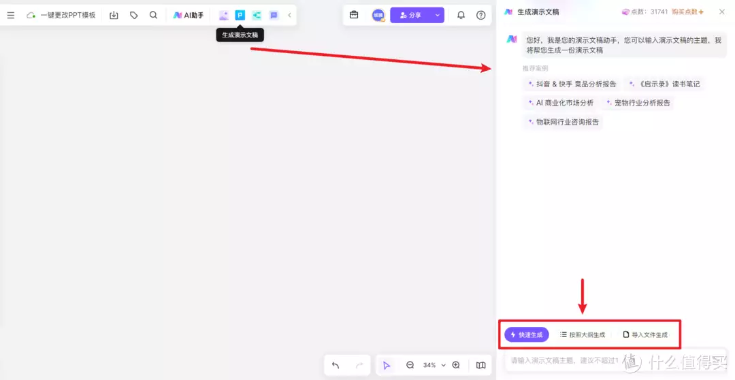The width and height of the screenshot is (735, 380).
Task: Close the 生成演示文稿 side panel
Action: (722, 12)
